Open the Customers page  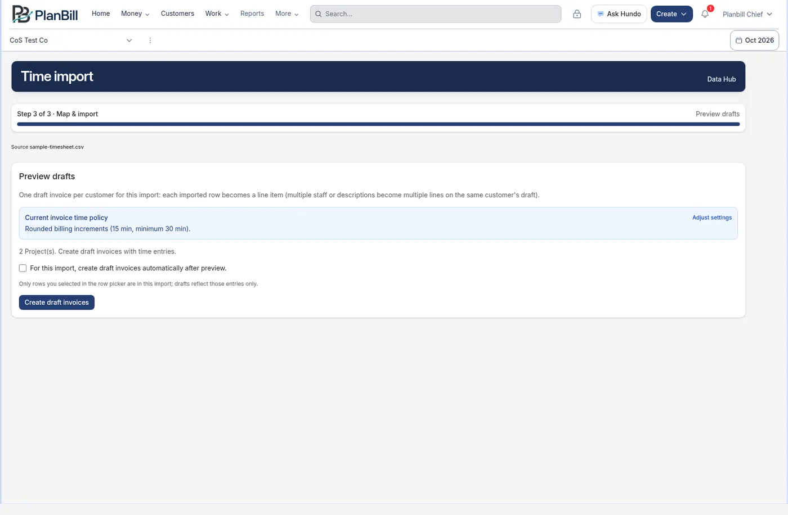click(177, 13)
